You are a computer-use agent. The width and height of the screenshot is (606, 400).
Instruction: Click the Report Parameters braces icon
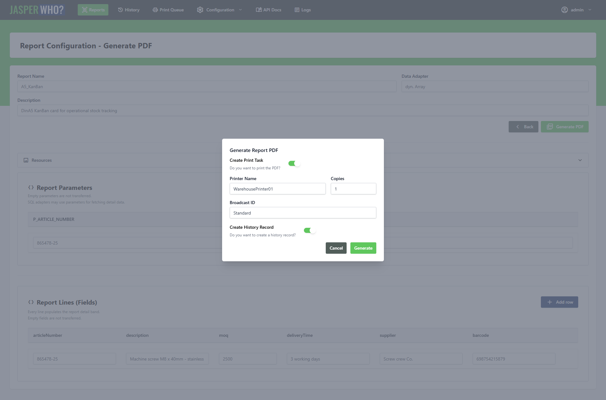[x=31, y=187]
